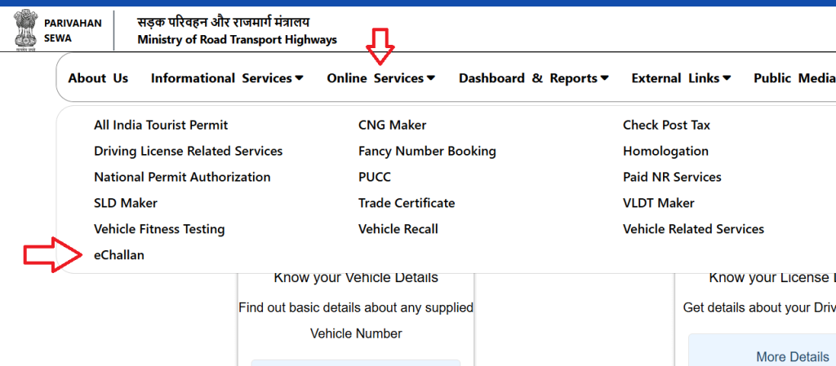
Task: Expand the Informational Services menu
Action: (227, 78)
